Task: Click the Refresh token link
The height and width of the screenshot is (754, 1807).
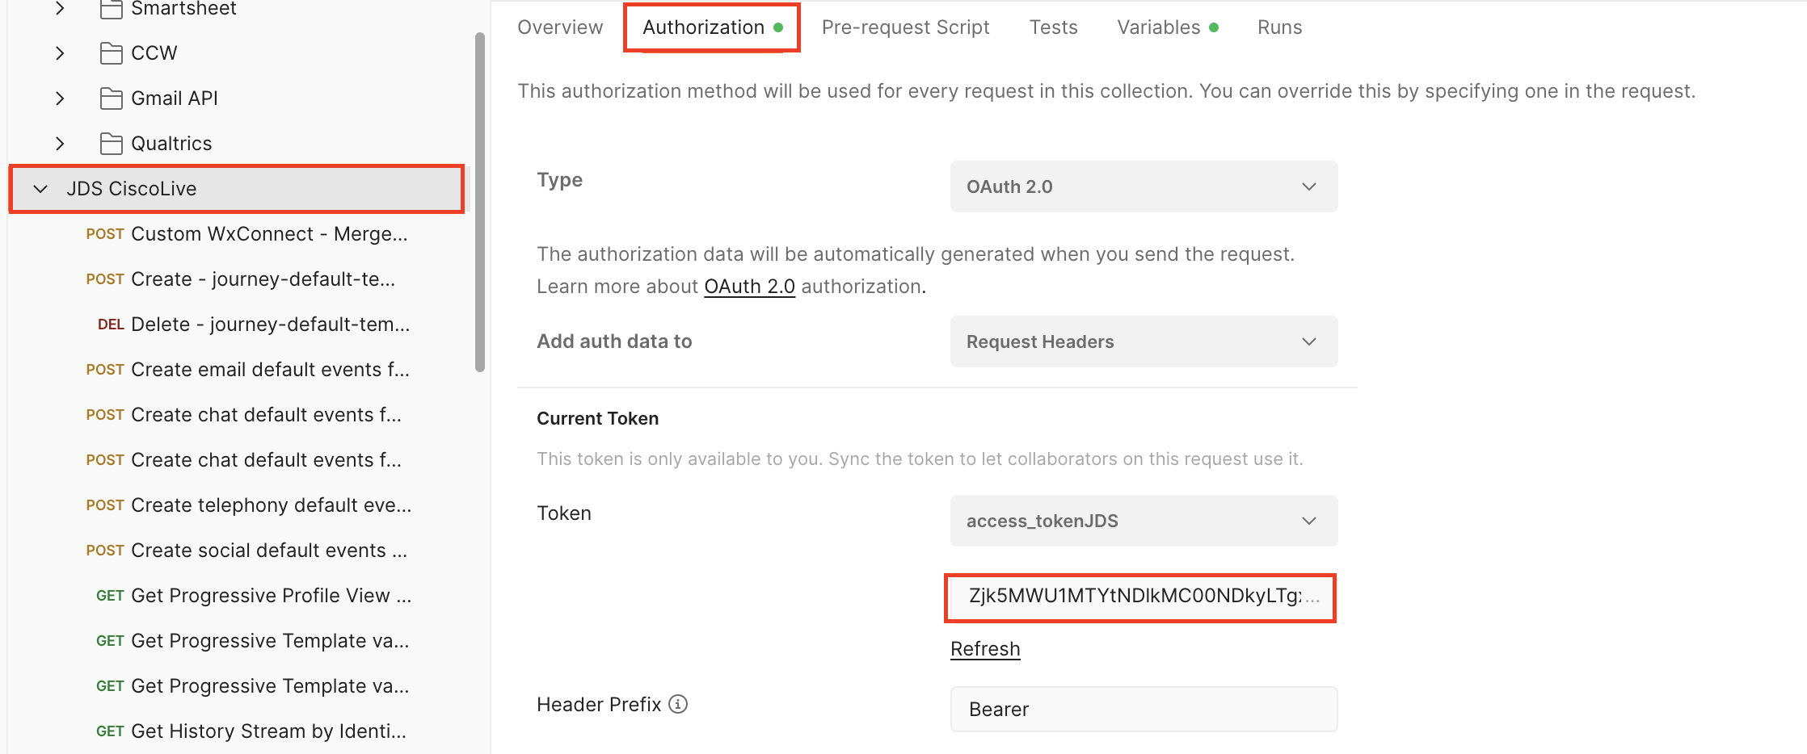Action: pyautogui.click(x=985, y=649)
